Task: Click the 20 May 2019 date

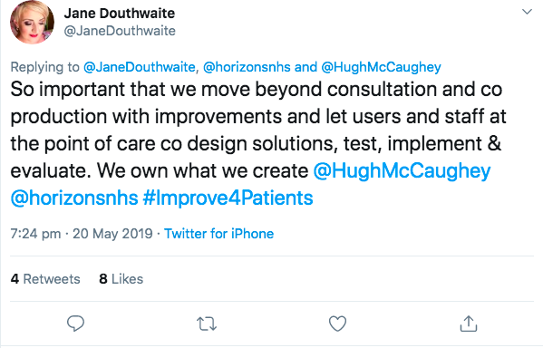Action: pos(112,234)
